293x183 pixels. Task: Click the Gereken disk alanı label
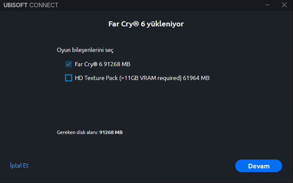click(77, 132)
